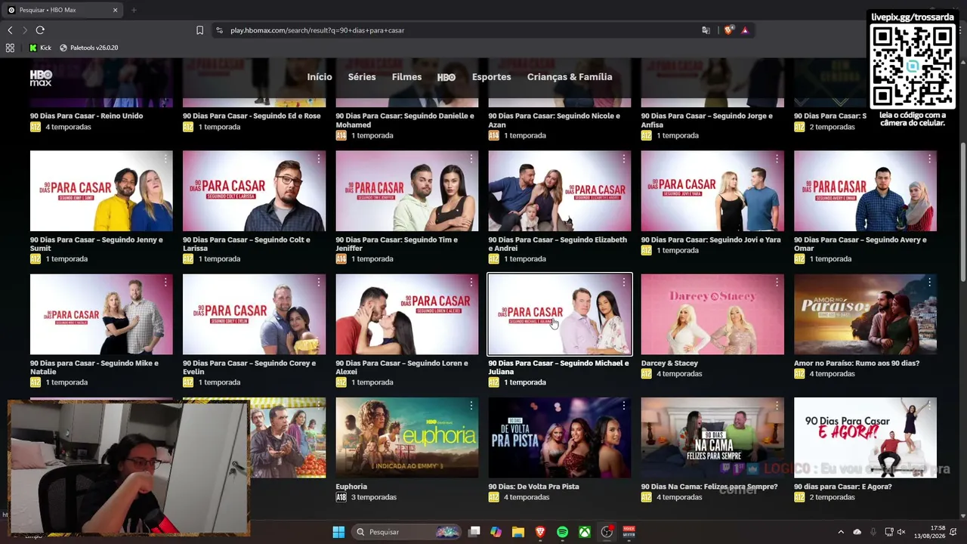Open the Séries section
Screen dimensions: 967x544
[362, 77]
